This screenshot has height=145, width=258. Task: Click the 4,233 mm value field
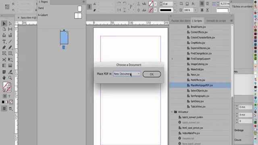pos(225,4)
